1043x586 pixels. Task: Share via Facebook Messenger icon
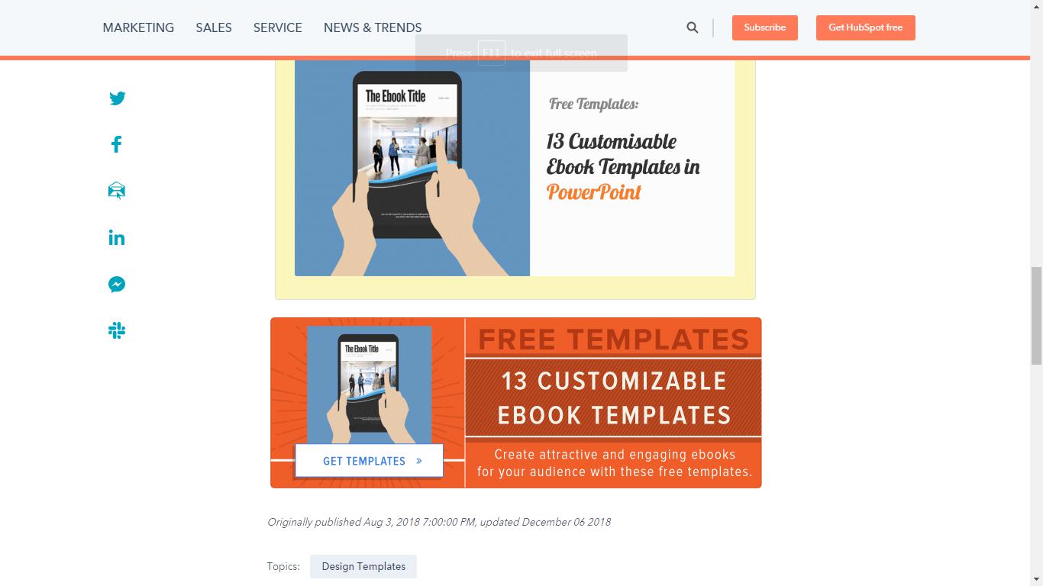[117, 285]
